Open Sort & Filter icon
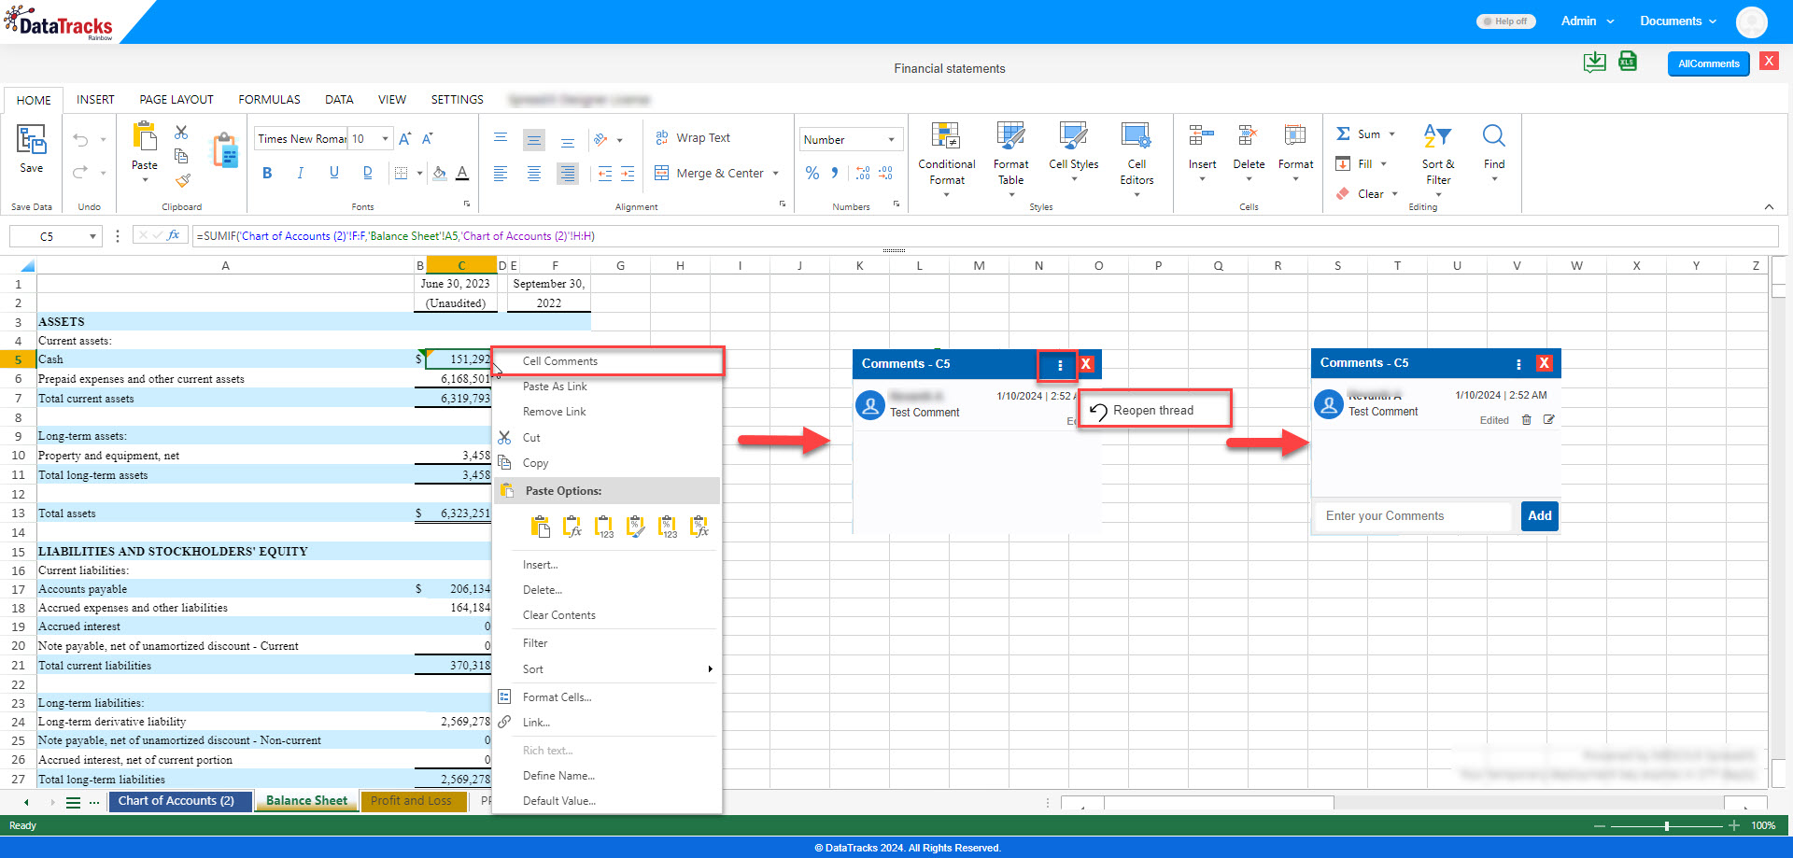 point(1438,136)
